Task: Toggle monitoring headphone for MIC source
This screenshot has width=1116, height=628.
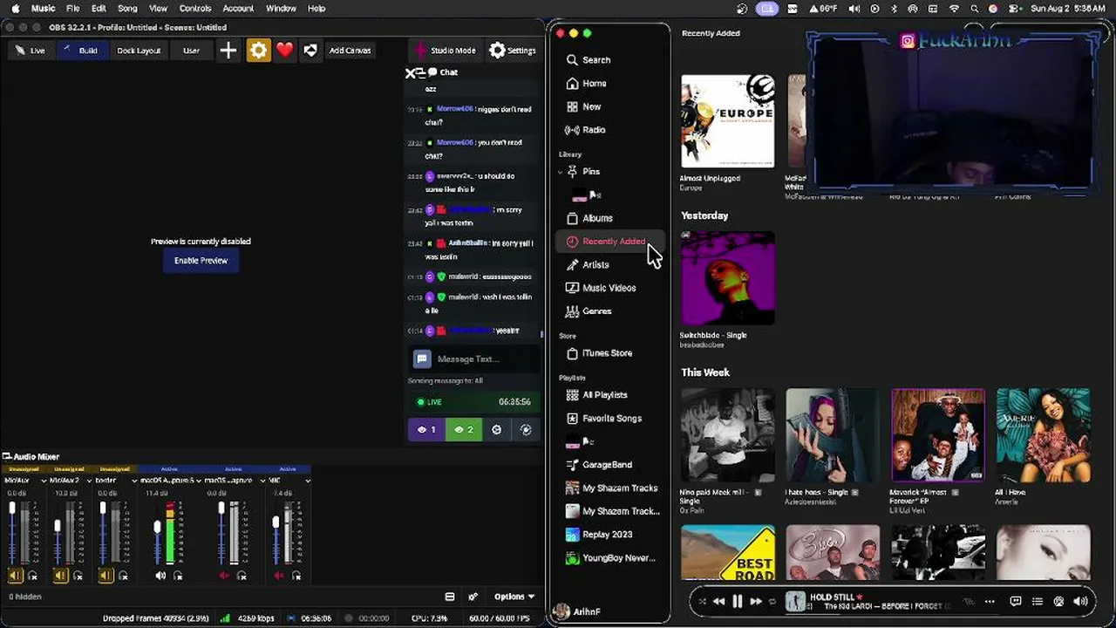Action: [x=296, y=576]
